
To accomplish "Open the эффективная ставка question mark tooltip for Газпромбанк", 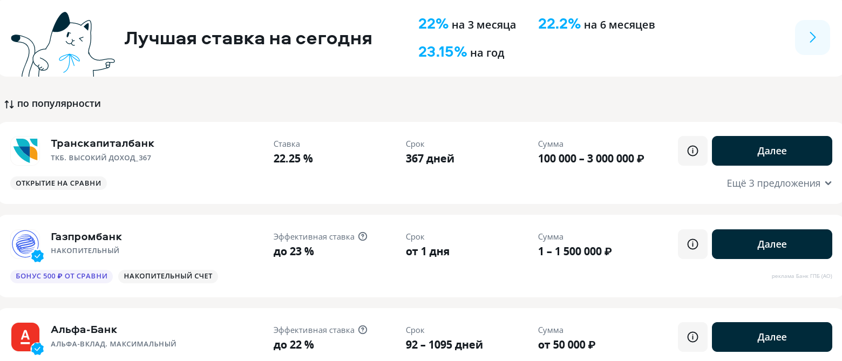I will click(x=362, y=236).
